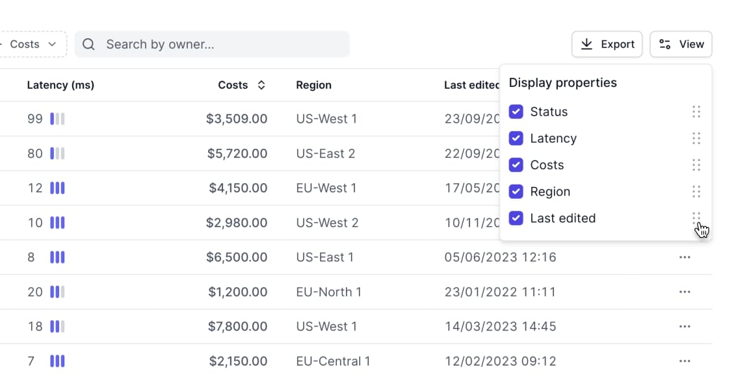Viewport: 749px width, 374px height.
Task: Click the drag handle beside Latency
Action: (x=696, y=138)
